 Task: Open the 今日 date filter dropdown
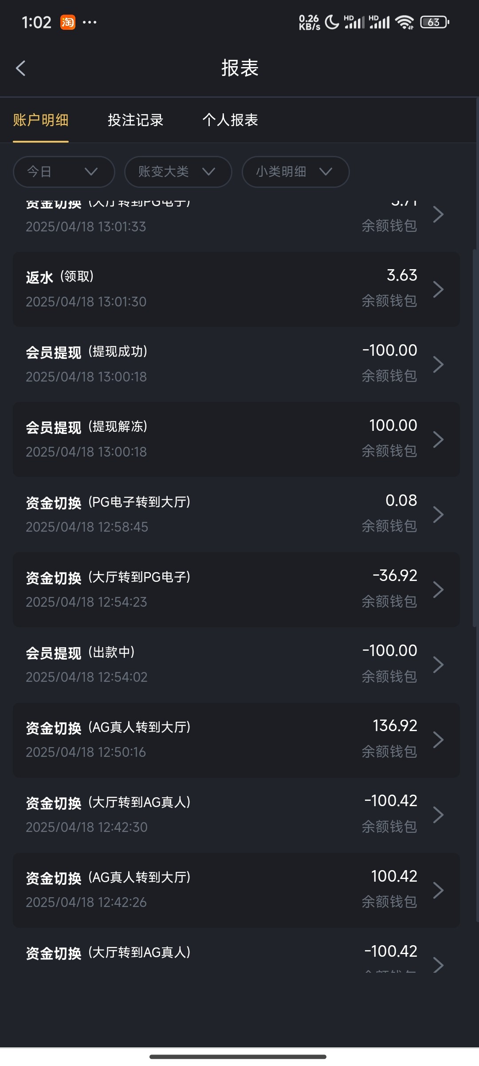pyautogui.click(x=64, y=171)
